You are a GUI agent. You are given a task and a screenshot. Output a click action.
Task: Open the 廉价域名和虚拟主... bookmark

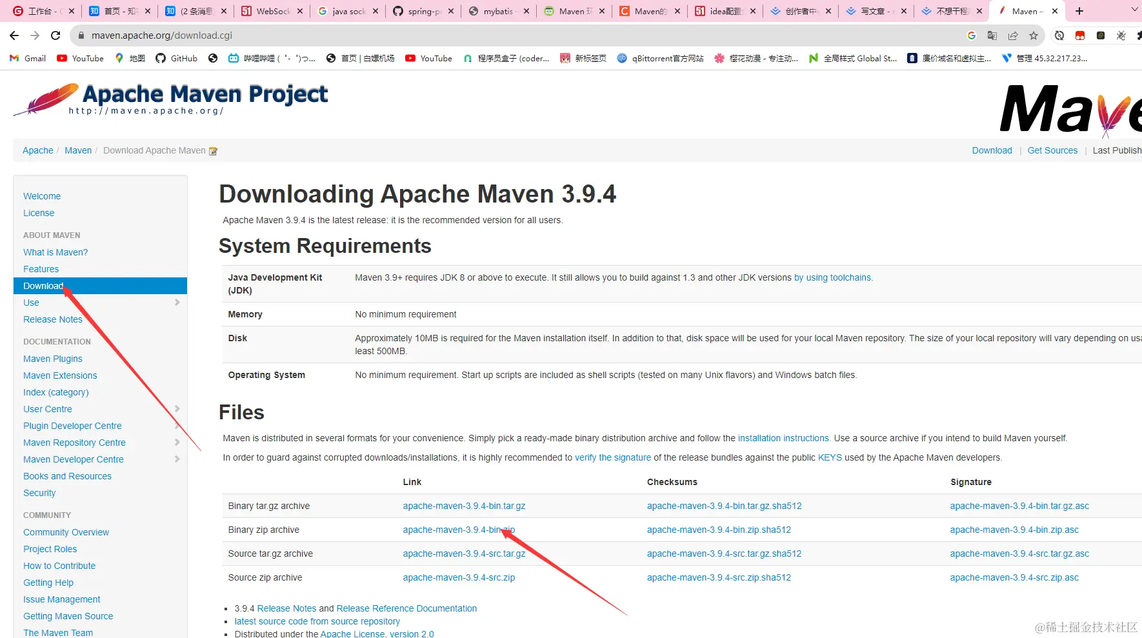[x=949, y=58]
